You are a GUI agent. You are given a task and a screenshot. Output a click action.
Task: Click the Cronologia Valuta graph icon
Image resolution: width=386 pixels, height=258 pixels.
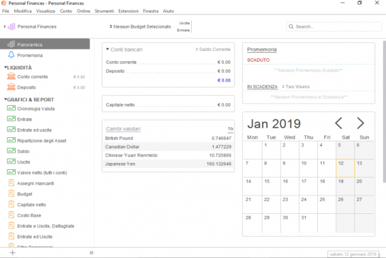(11, 108)
